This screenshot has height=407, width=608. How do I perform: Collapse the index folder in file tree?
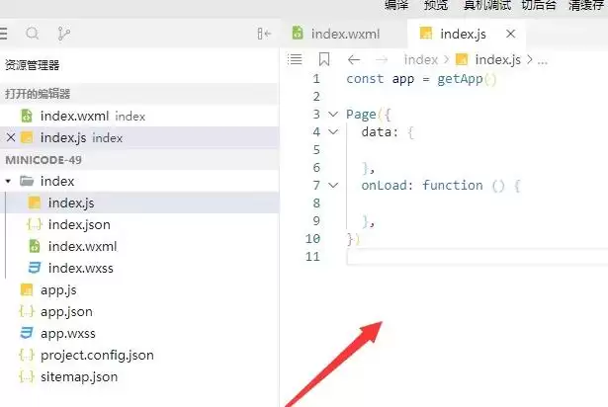(x=8, y=181)
